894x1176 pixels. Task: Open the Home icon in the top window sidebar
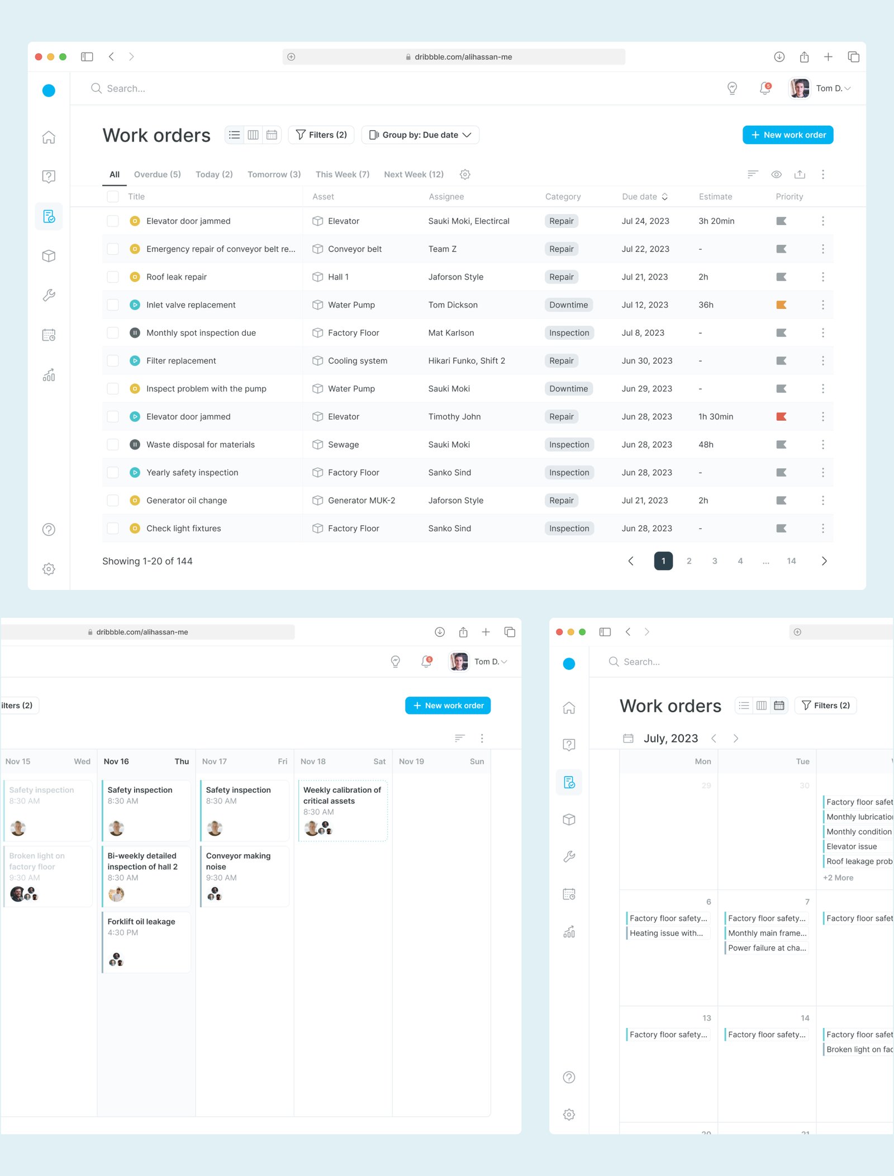pyautogui.click(x=49, y=137)
